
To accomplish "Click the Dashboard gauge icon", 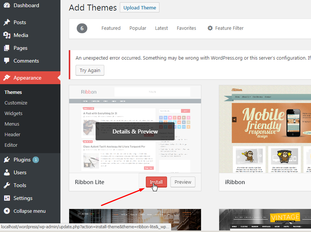I will click(x=7, y=5).
